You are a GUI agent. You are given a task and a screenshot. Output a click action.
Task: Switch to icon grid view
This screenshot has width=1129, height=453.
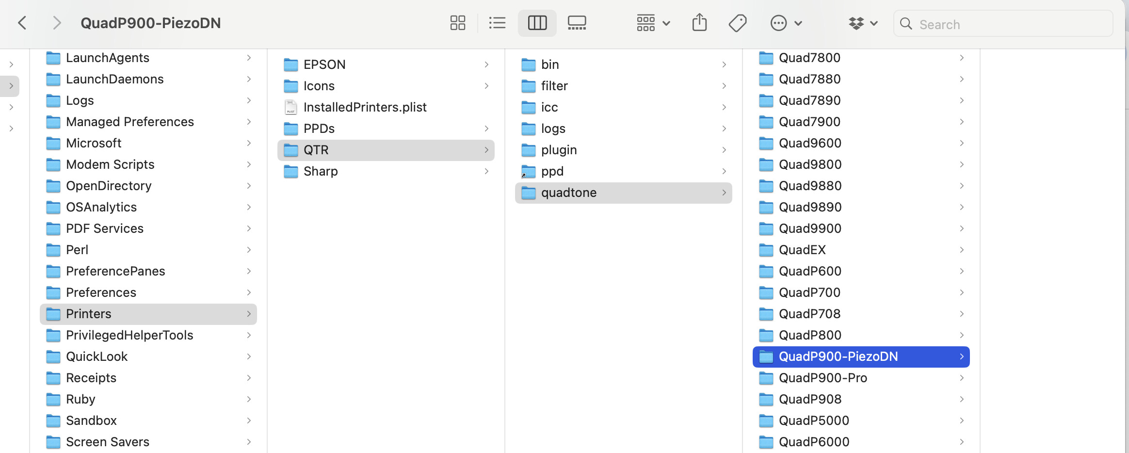coord(457,23)
